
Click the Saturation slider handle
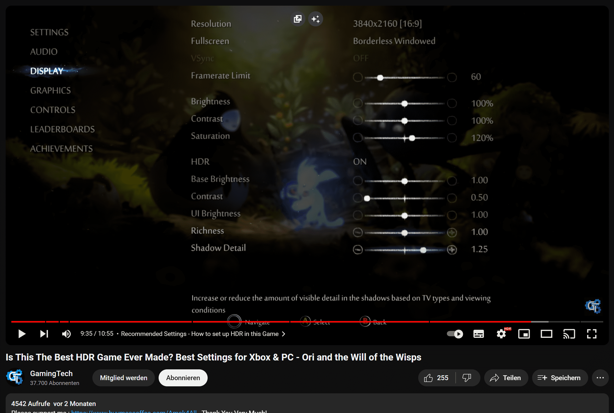pos(412,138)
